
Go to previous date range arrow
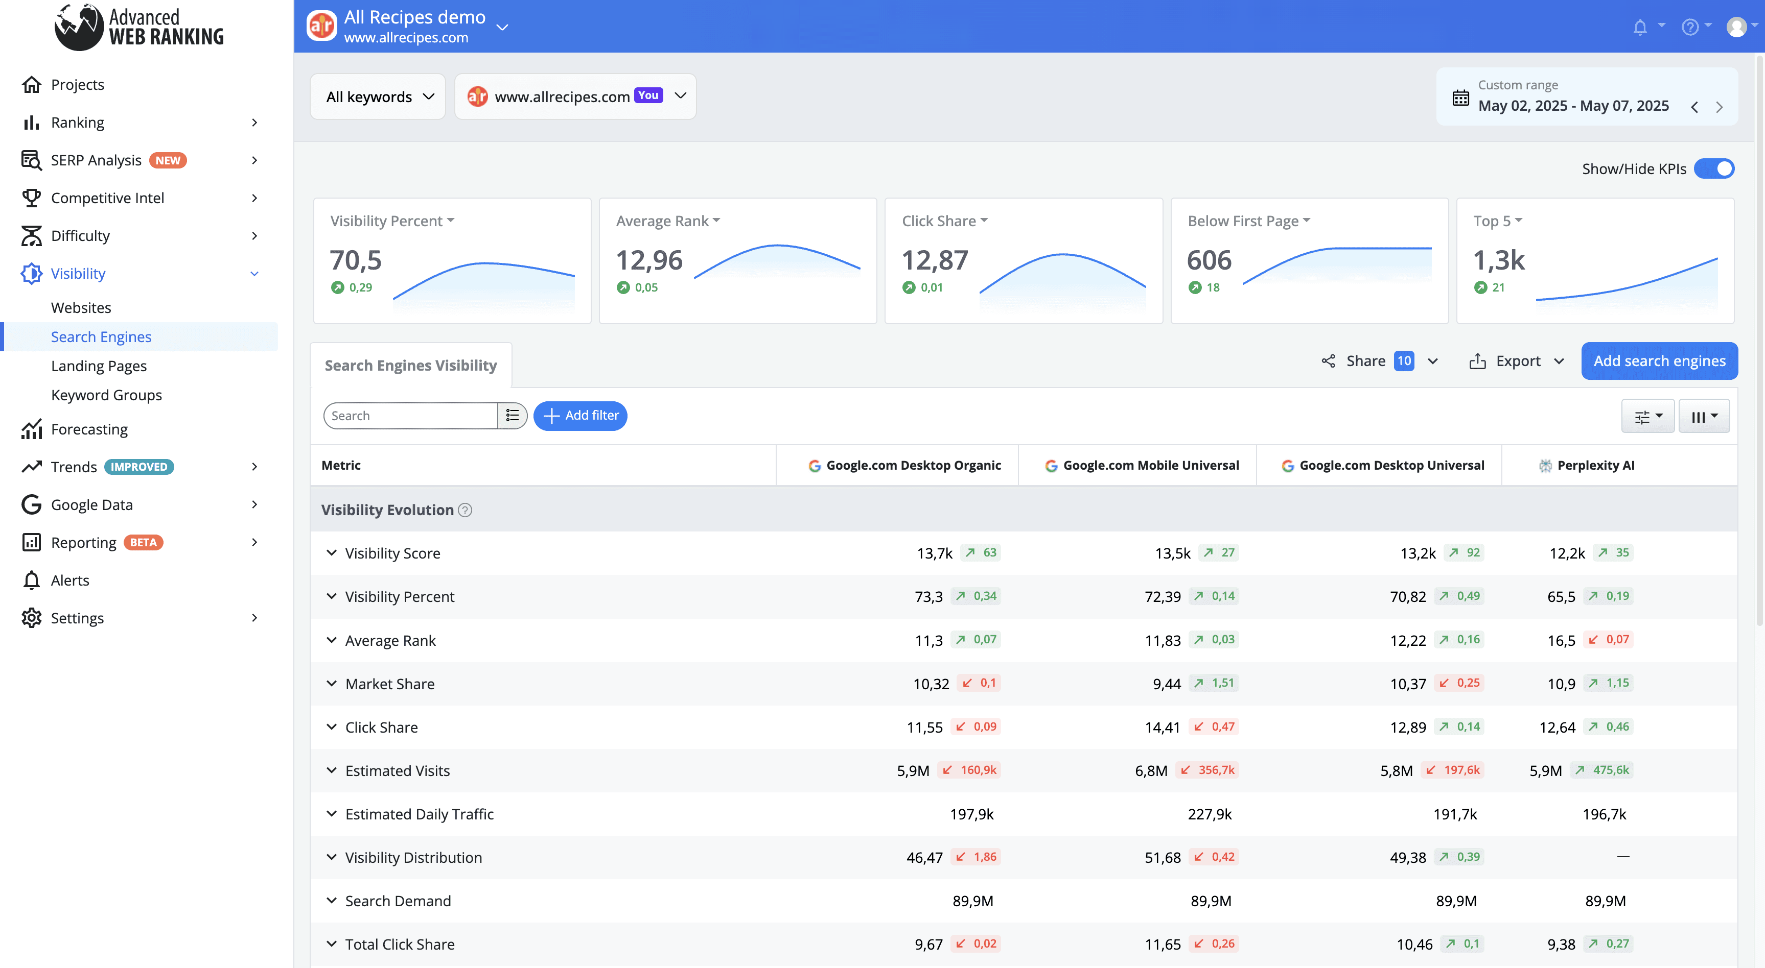pyautogui.click(x=1694, y=108)
